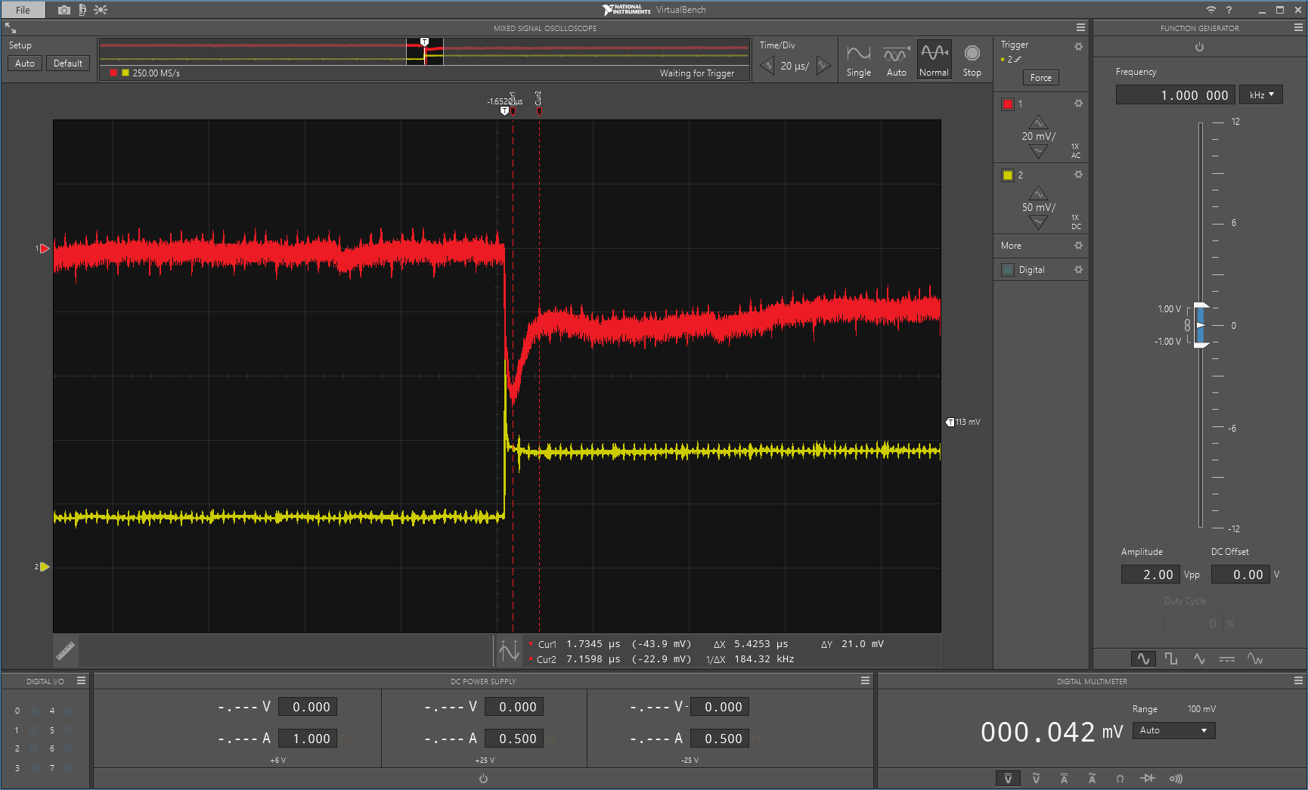The image size is (1308, 790).
Task: Open the Digital channel settings gear
Action: point(1078,270)
